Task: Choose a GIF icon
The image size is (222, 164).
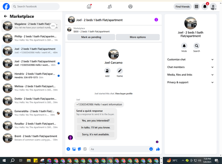Action: [x=85, y=149]
